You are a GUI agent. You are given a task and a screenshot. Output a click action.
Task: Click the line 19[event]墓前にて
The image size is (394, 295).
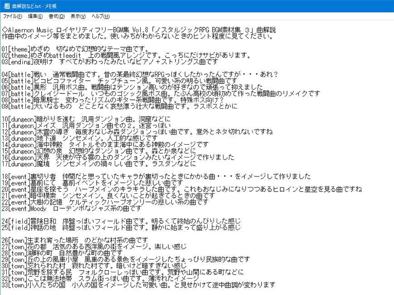click(92, 183)
